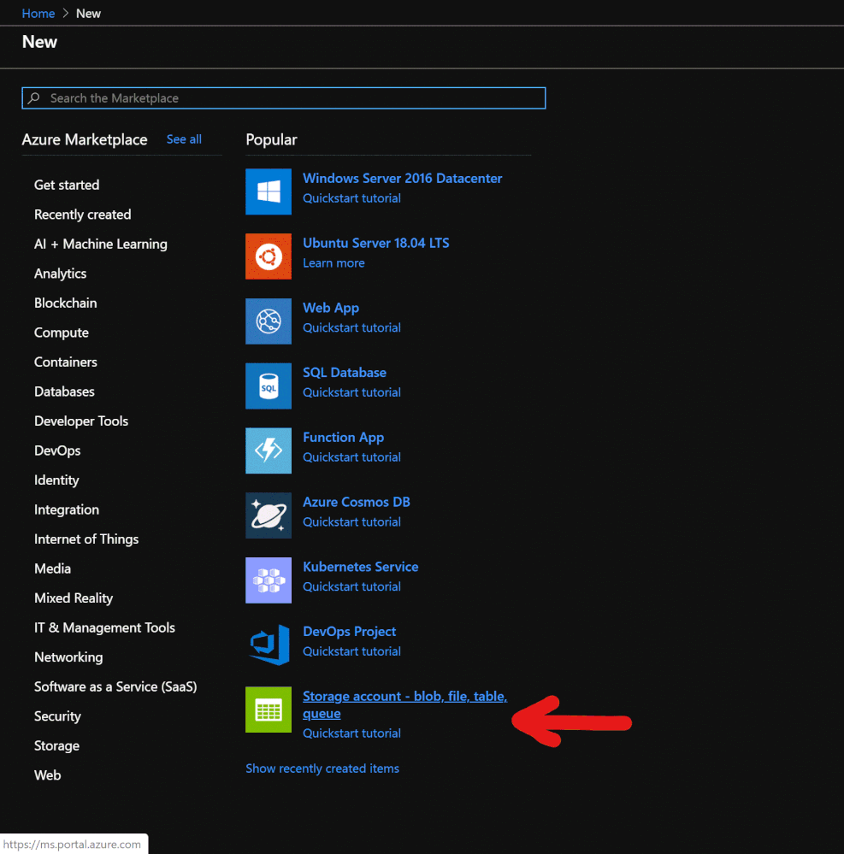Image resolution: width=844 pixels, height=854 pixels.
Task: Select Web category in sidebar
Action: [x=47, y=775]
